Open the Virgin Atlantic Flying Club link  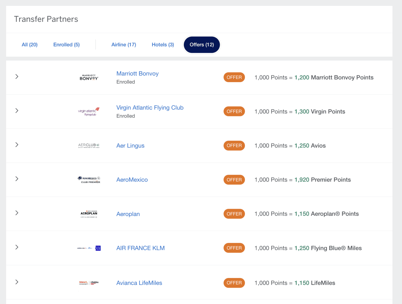coord(150,108)
